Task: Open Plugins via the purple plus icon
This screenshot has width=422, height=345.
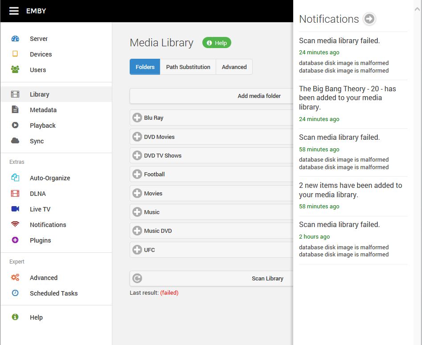Action: click(x=15, y=240)
